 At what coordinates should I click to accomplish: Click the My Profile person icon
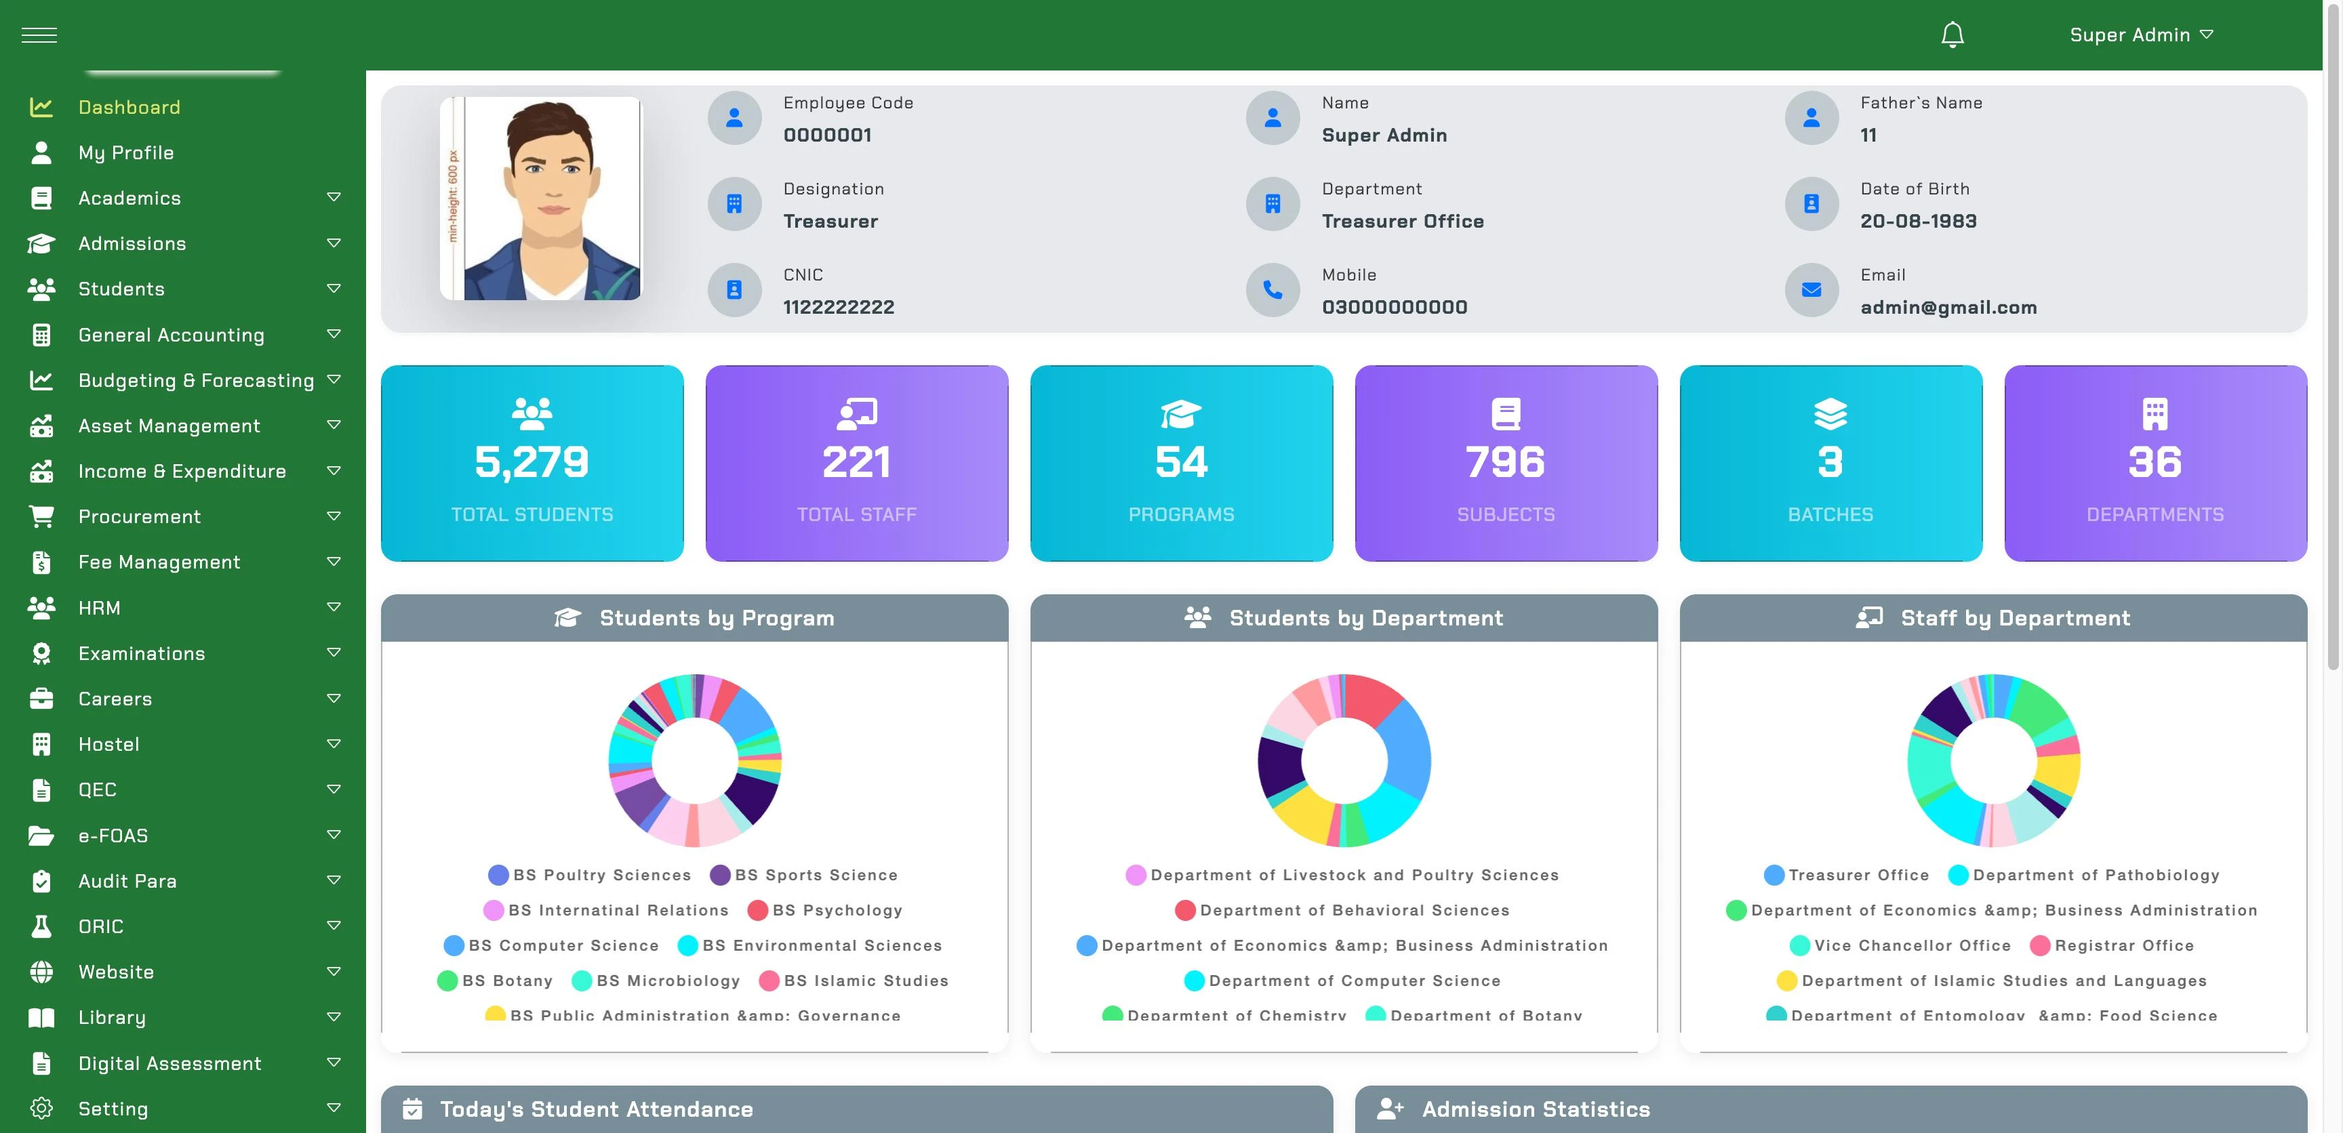click(41, 152)
